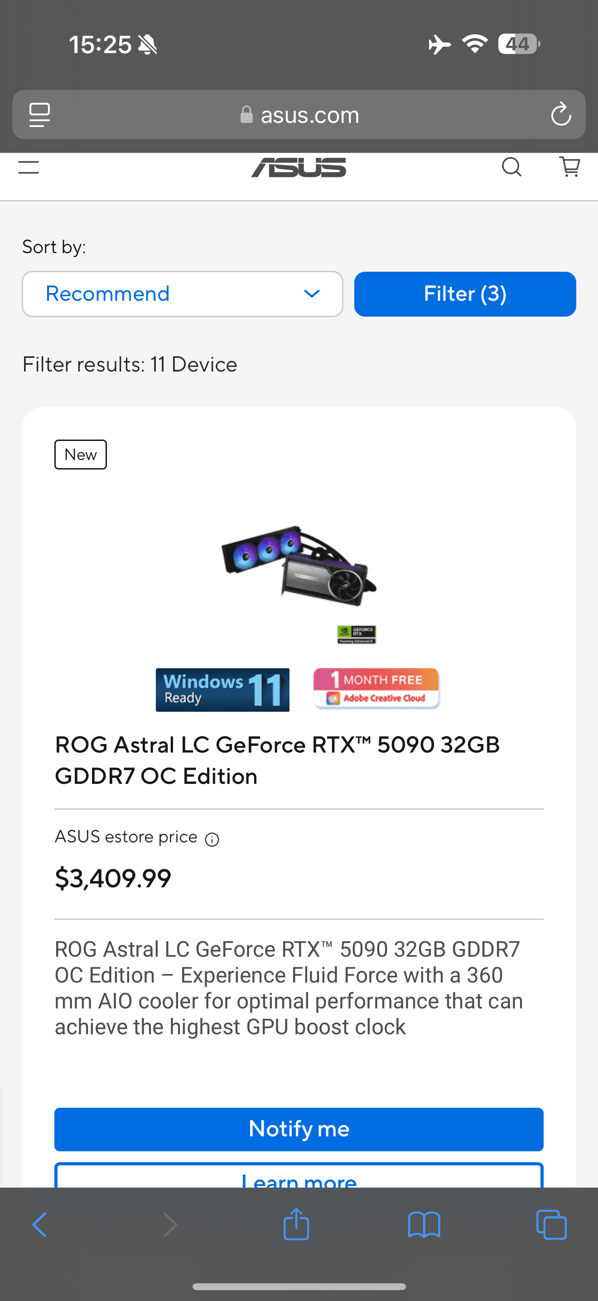Open the shopping cart

coord(570,166)
